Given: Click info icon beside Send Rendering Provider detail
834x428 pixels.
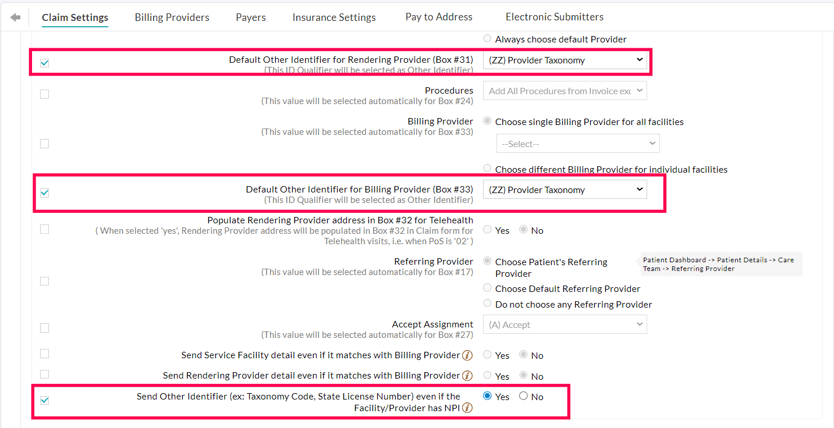Looking at the screenshot, I should (467, 375).
